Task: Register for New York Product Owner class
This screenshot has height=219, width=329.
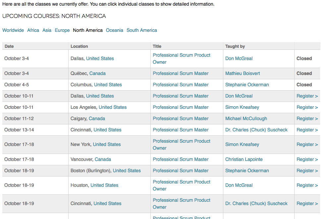Action: tap(307, 145)
